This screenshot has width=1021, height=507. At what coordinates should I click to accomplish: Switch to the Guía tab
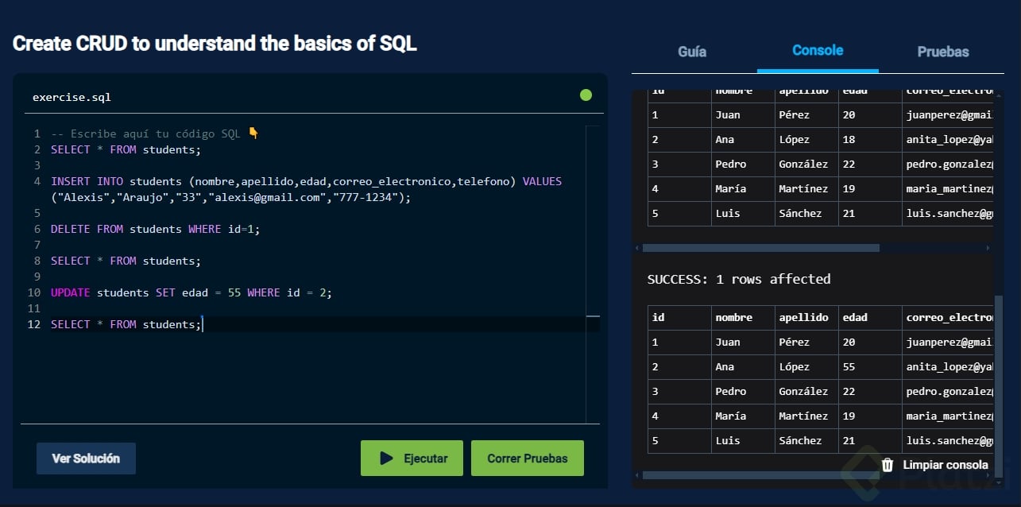click(x=692, y=52)
